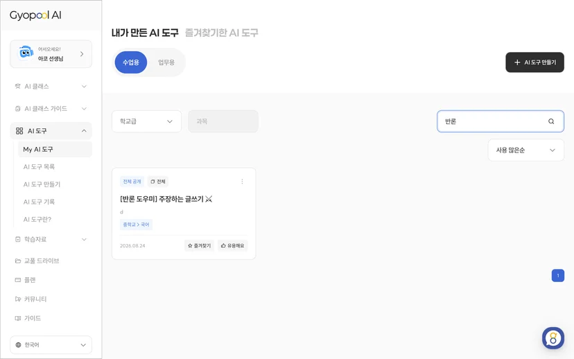Click the AI 클래스 sidebar icon

coord(17,87)
